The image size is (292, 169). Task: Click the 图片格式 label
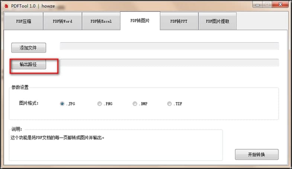(29, 103)
